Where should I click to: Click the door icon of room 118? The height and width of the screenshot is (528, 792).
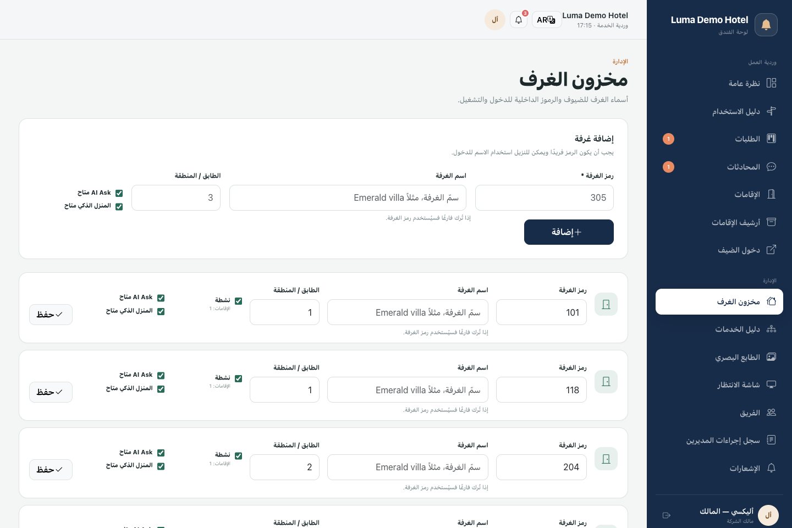tap(606, 382)
